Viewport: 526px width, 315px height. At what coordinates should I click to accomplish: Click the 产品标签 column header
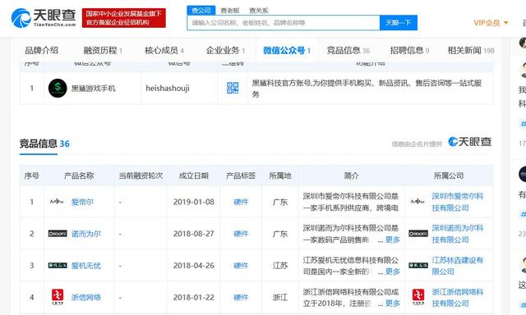coord(241,176)
